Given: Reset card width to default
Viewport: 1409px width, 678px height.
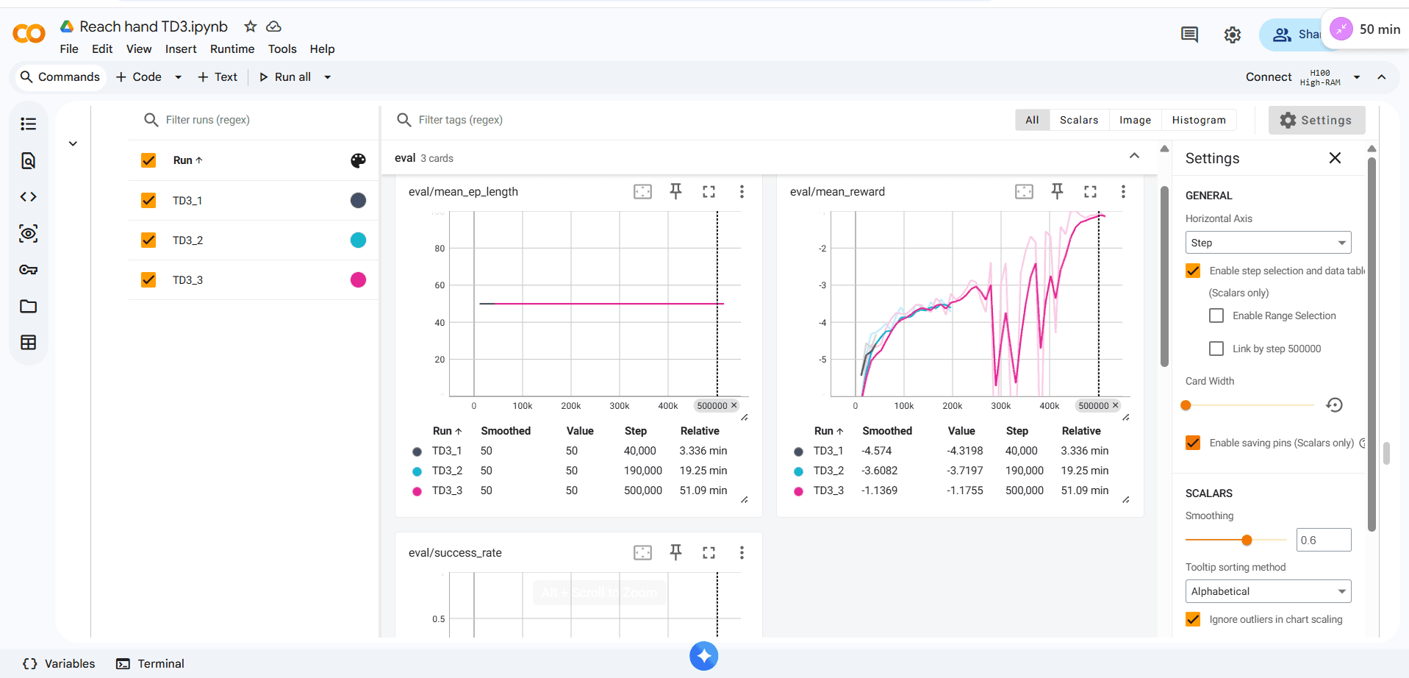Looking at the screenshot, I should [x=1334, y=405].
